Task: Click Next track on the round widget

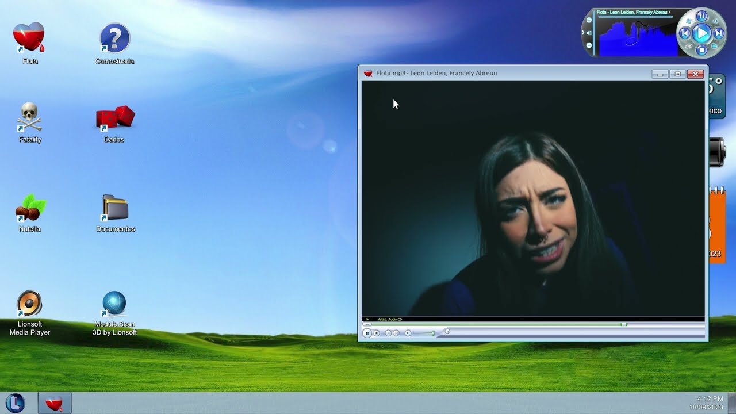Action: point(719,33)
